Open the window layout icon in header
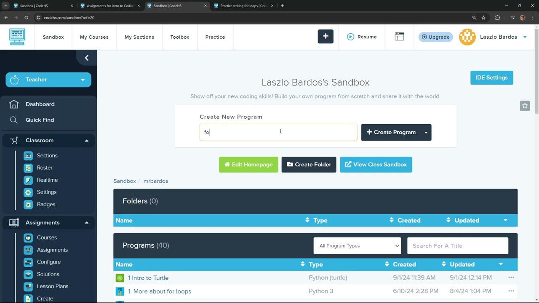 399,37
